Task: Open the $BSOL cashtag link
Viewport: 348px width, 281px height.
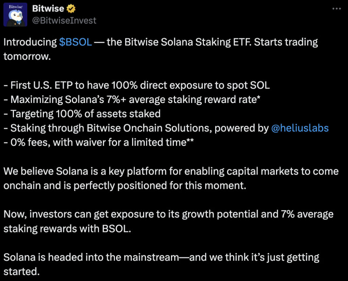Action: (x=75, y=42)
